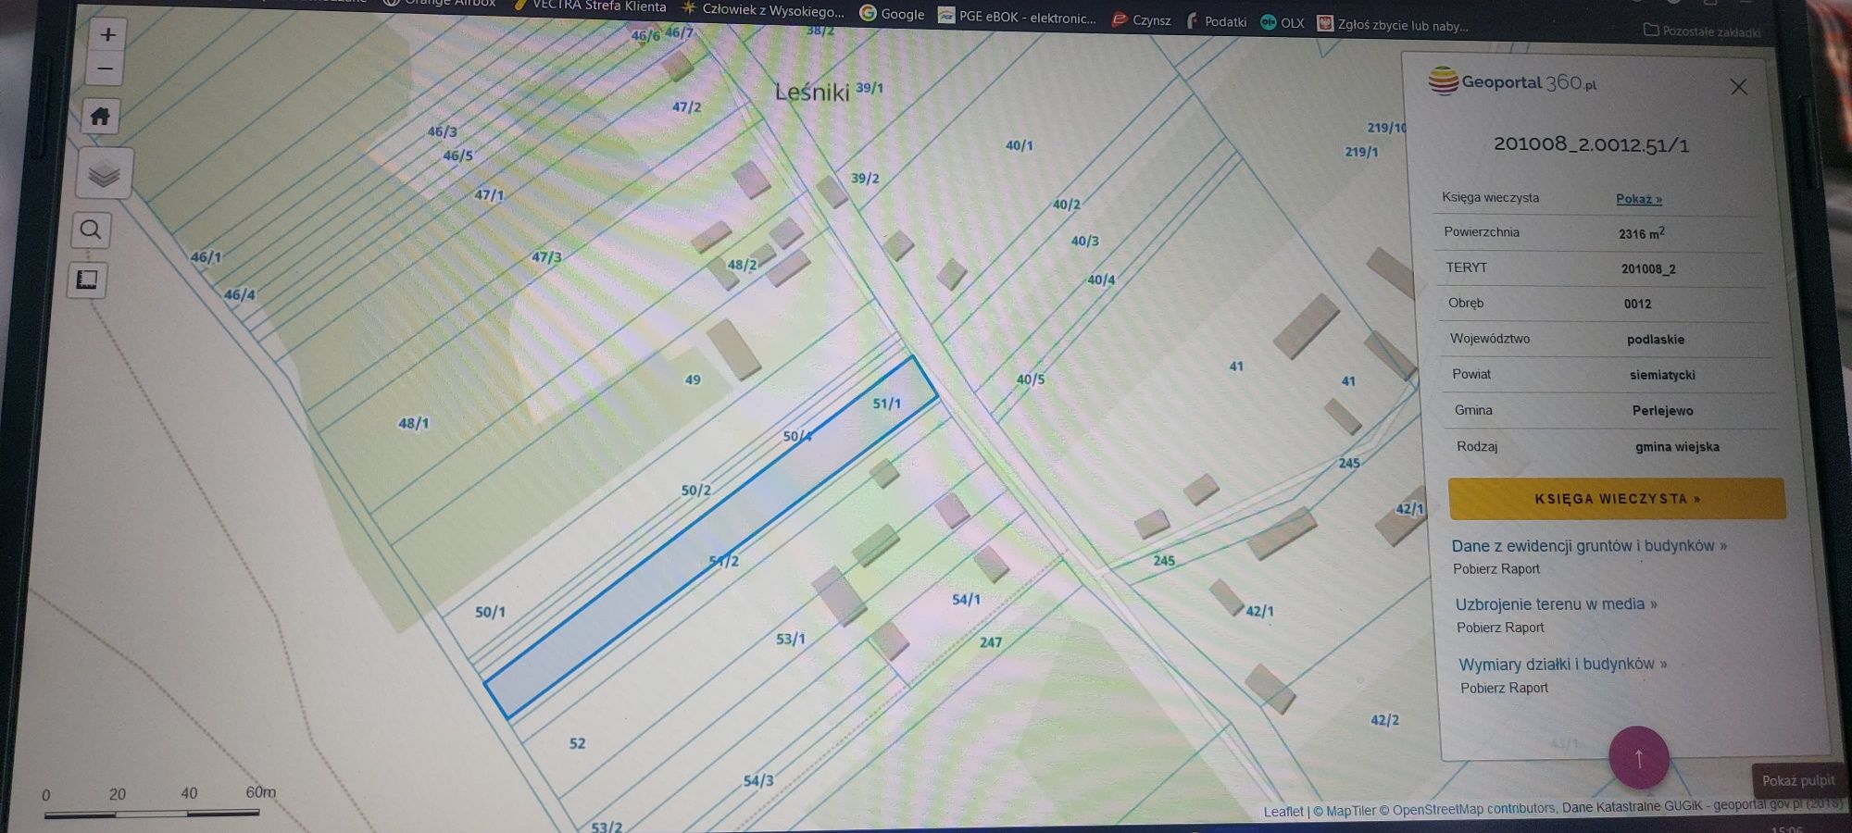Open the parcel search tool
The width and height of the screenshot is (1852, 833).
click(x=91, y=230)
